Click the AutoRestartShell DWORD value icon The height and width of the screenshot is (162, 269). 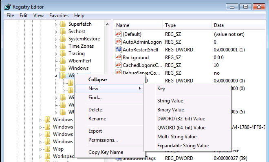pos(118,49)
